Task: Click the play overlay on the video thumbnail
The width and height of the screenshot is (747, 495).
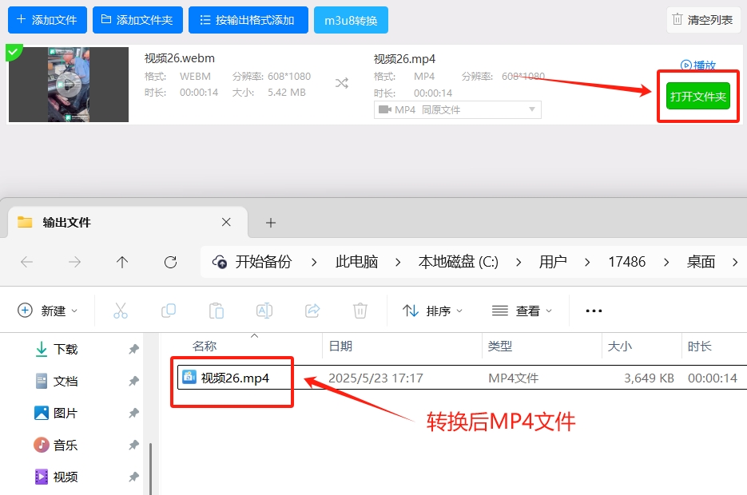Action: coord(68,84)
